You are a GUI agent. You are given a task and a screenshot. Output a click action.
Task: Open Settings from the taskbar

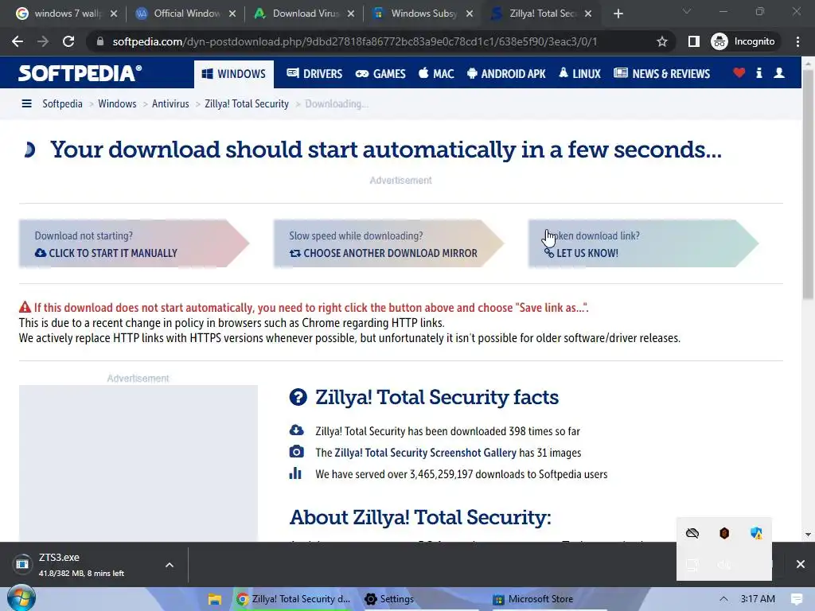pos(389,599)
